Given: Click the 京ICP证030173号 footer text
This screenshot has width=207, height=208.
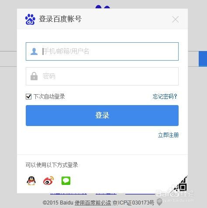Looking at the screenshot, I should (133, 203).
